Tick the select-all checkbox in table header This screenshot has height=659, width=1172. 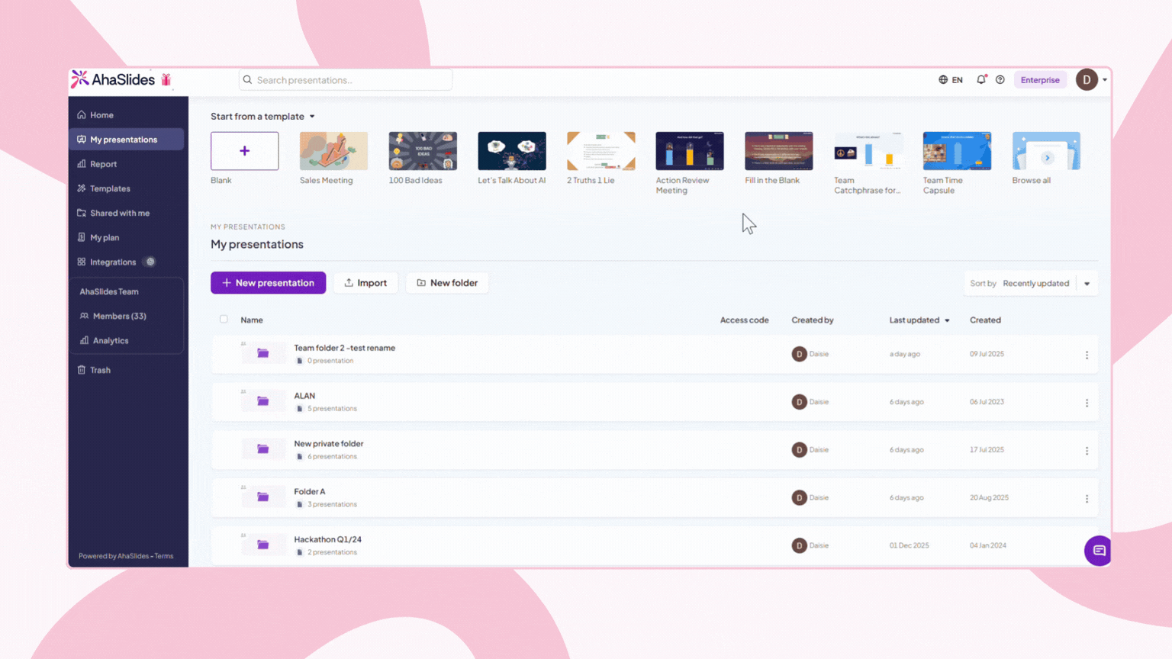pyautogui.click(x=224, y=319)
